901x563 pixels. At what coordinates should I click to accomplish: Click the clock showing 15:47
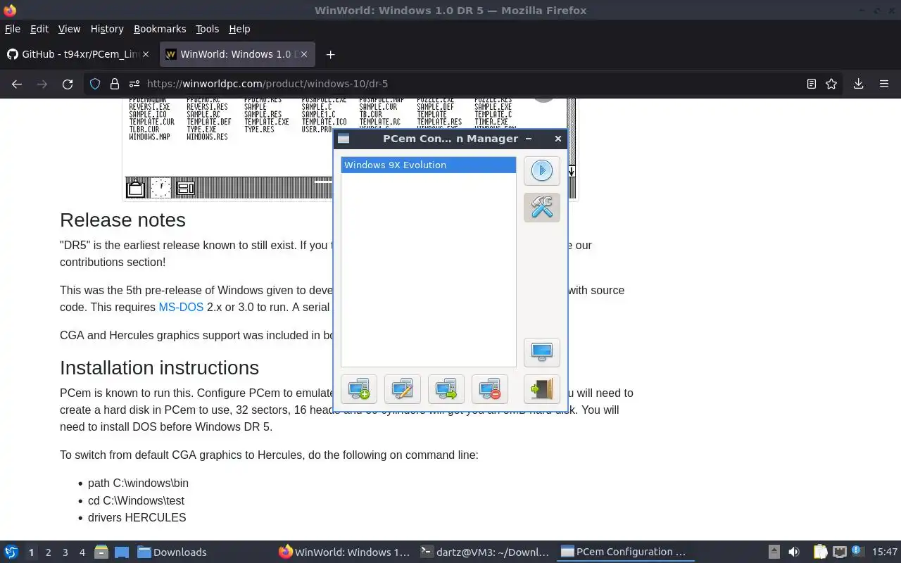pos(884,552)
